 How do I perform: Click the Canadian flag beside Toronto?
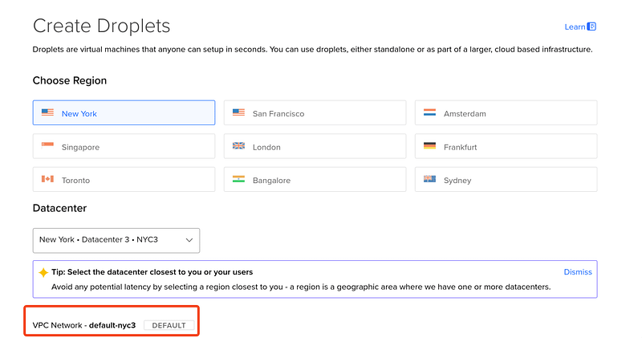point(47,179)
